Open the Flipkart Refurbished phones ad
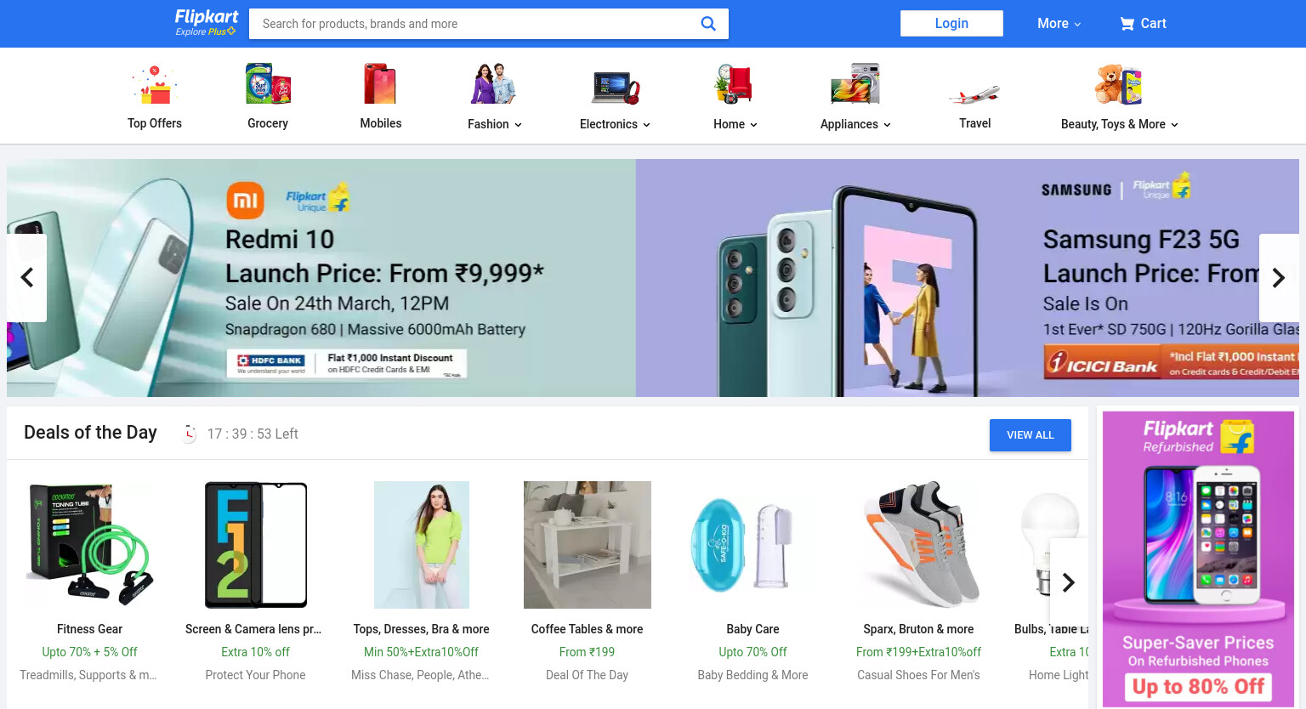Image resolution: width=1306 pixels, height=709 pixels. [x=1198, y=559]
